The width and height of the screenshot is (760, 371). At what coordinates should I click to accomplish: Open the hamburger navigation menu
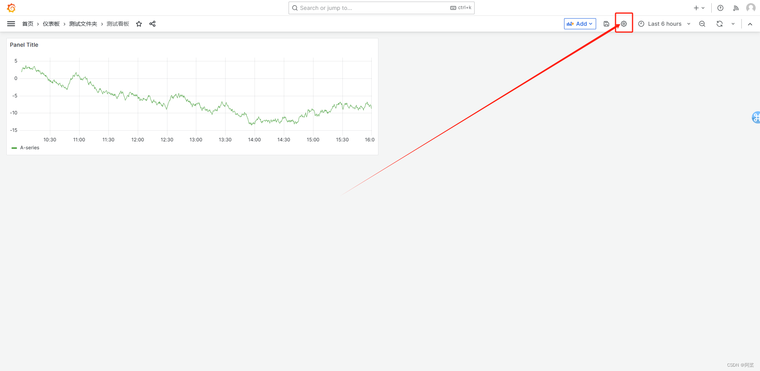pyautogui.click(x=11, y=24)
